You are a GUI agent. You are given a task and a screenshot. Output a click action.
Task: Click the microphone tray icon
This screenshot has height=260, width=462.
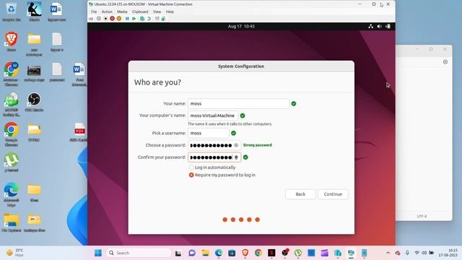point(407,253)
